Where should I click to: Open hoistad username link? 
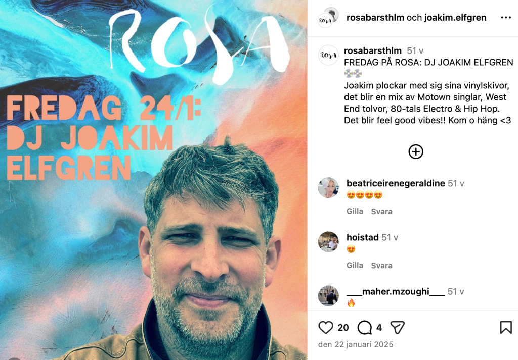coord(362,237)
